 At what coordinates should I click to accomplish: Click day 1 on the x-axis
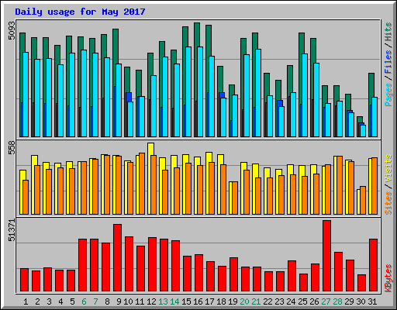coord(26,301)
